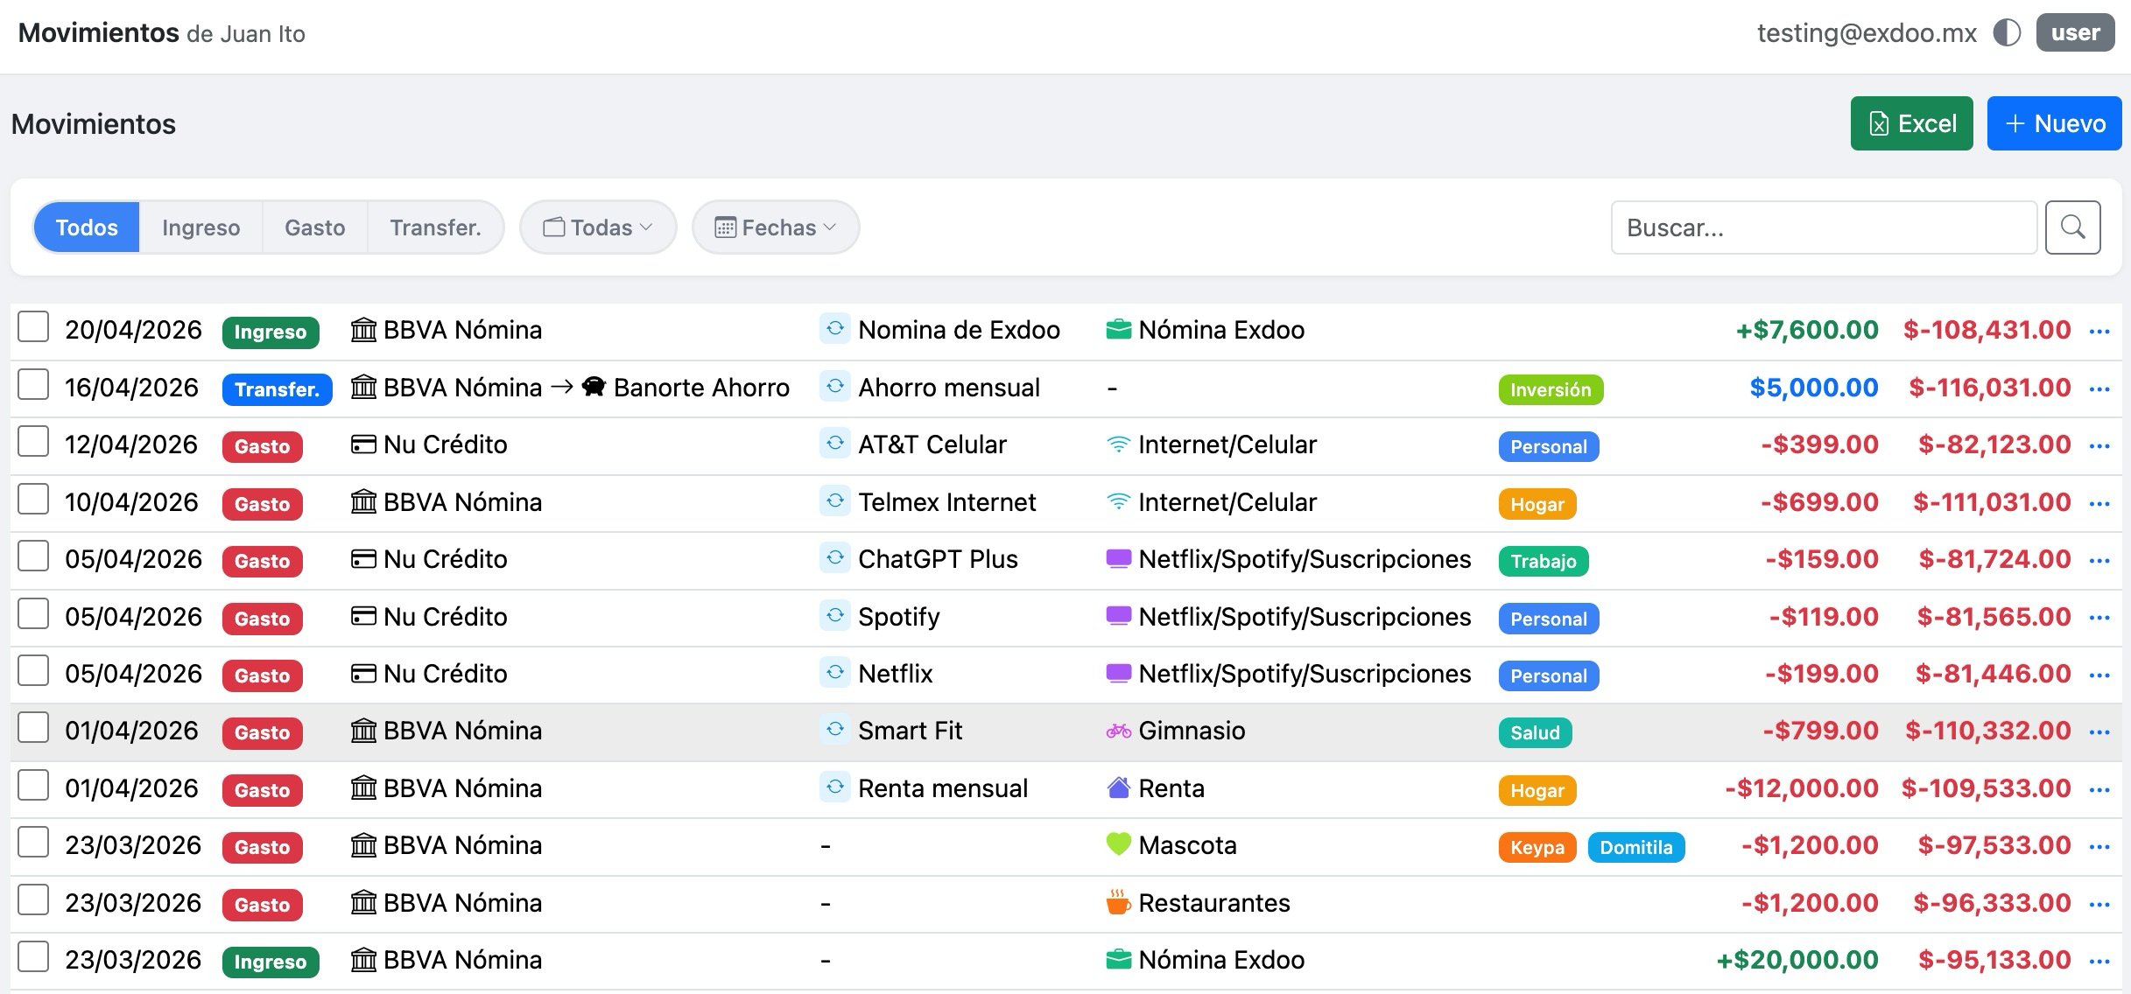Click piggy bank icon by Banorte Ahorro

pos(594,387)
